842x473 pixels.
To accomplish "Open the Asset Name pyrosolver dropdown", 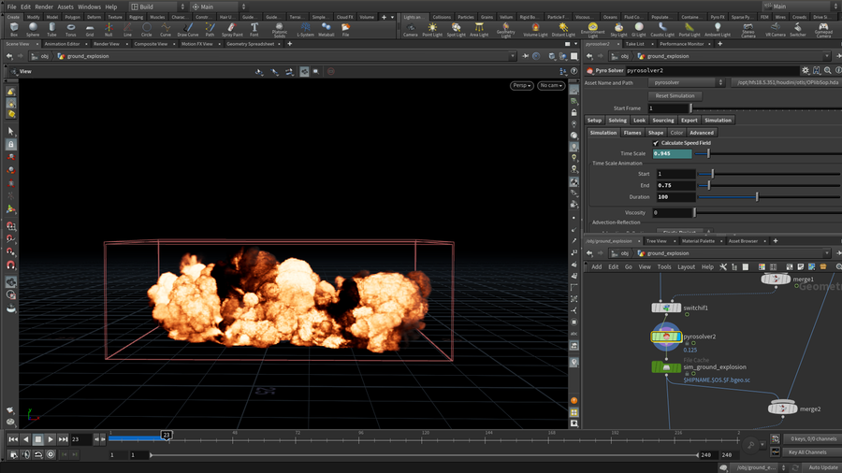I will pyautogui.click(x=687, y=82).
